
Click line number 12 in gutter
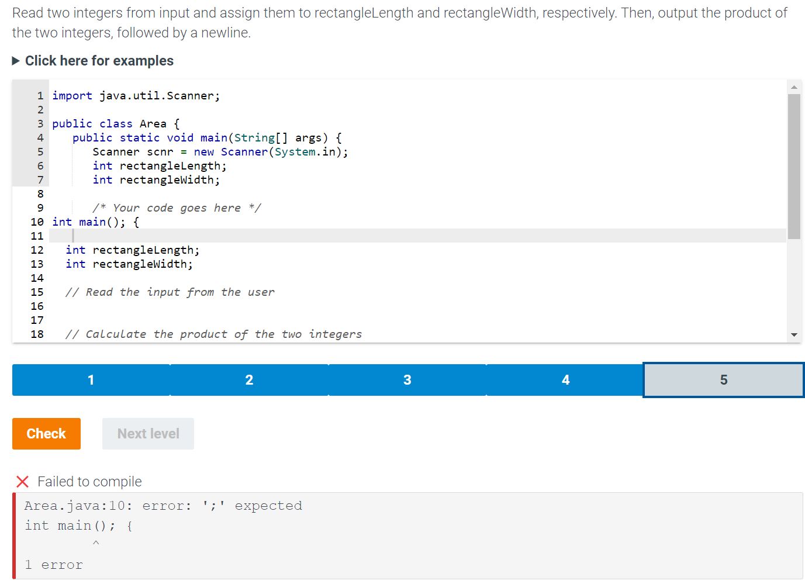point(37,250)
